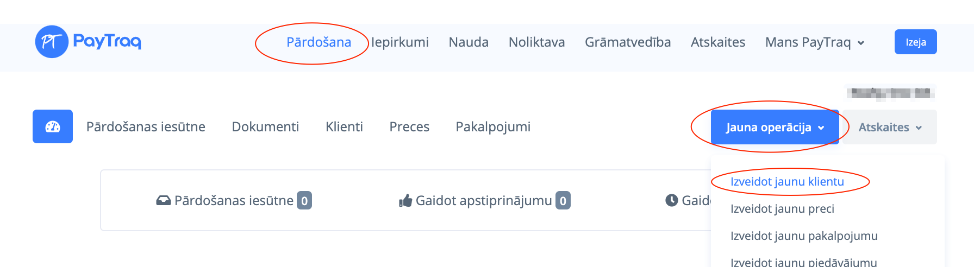
Task: Select Izveidot jaunu klientu option
Action: tap(787, 182)
